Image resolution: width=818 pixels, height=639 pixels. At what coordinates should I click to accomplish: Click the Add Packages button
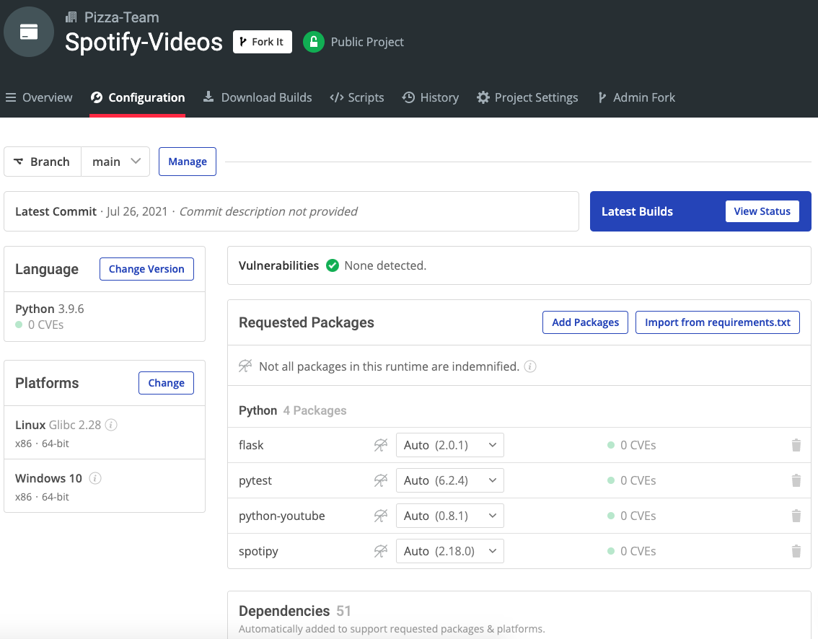tap(585, 322)
